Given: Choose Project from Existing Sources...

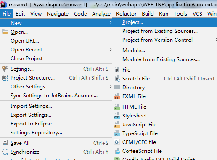Looking at the screenshot, I should point(165,31).
